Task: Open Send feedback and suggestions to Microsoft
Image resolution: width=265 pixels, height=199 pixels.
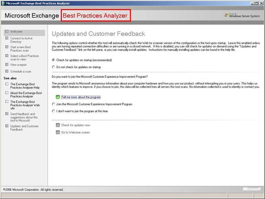Action: [x=24, y=117]
